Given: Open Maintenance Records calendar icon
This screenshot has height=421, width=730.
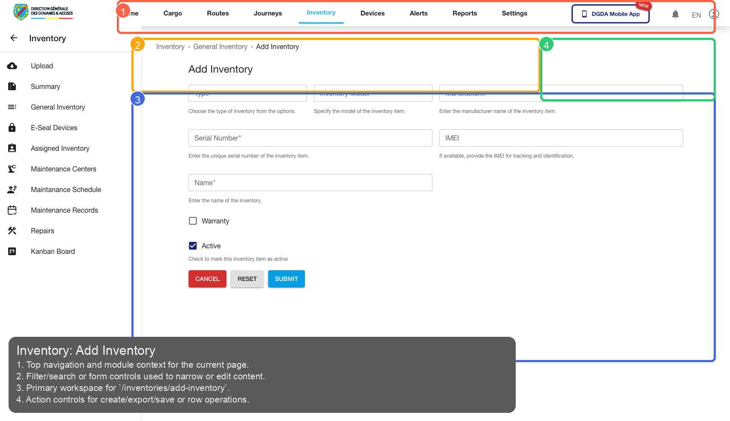Looking at the screenshot, I should [12, 210].
